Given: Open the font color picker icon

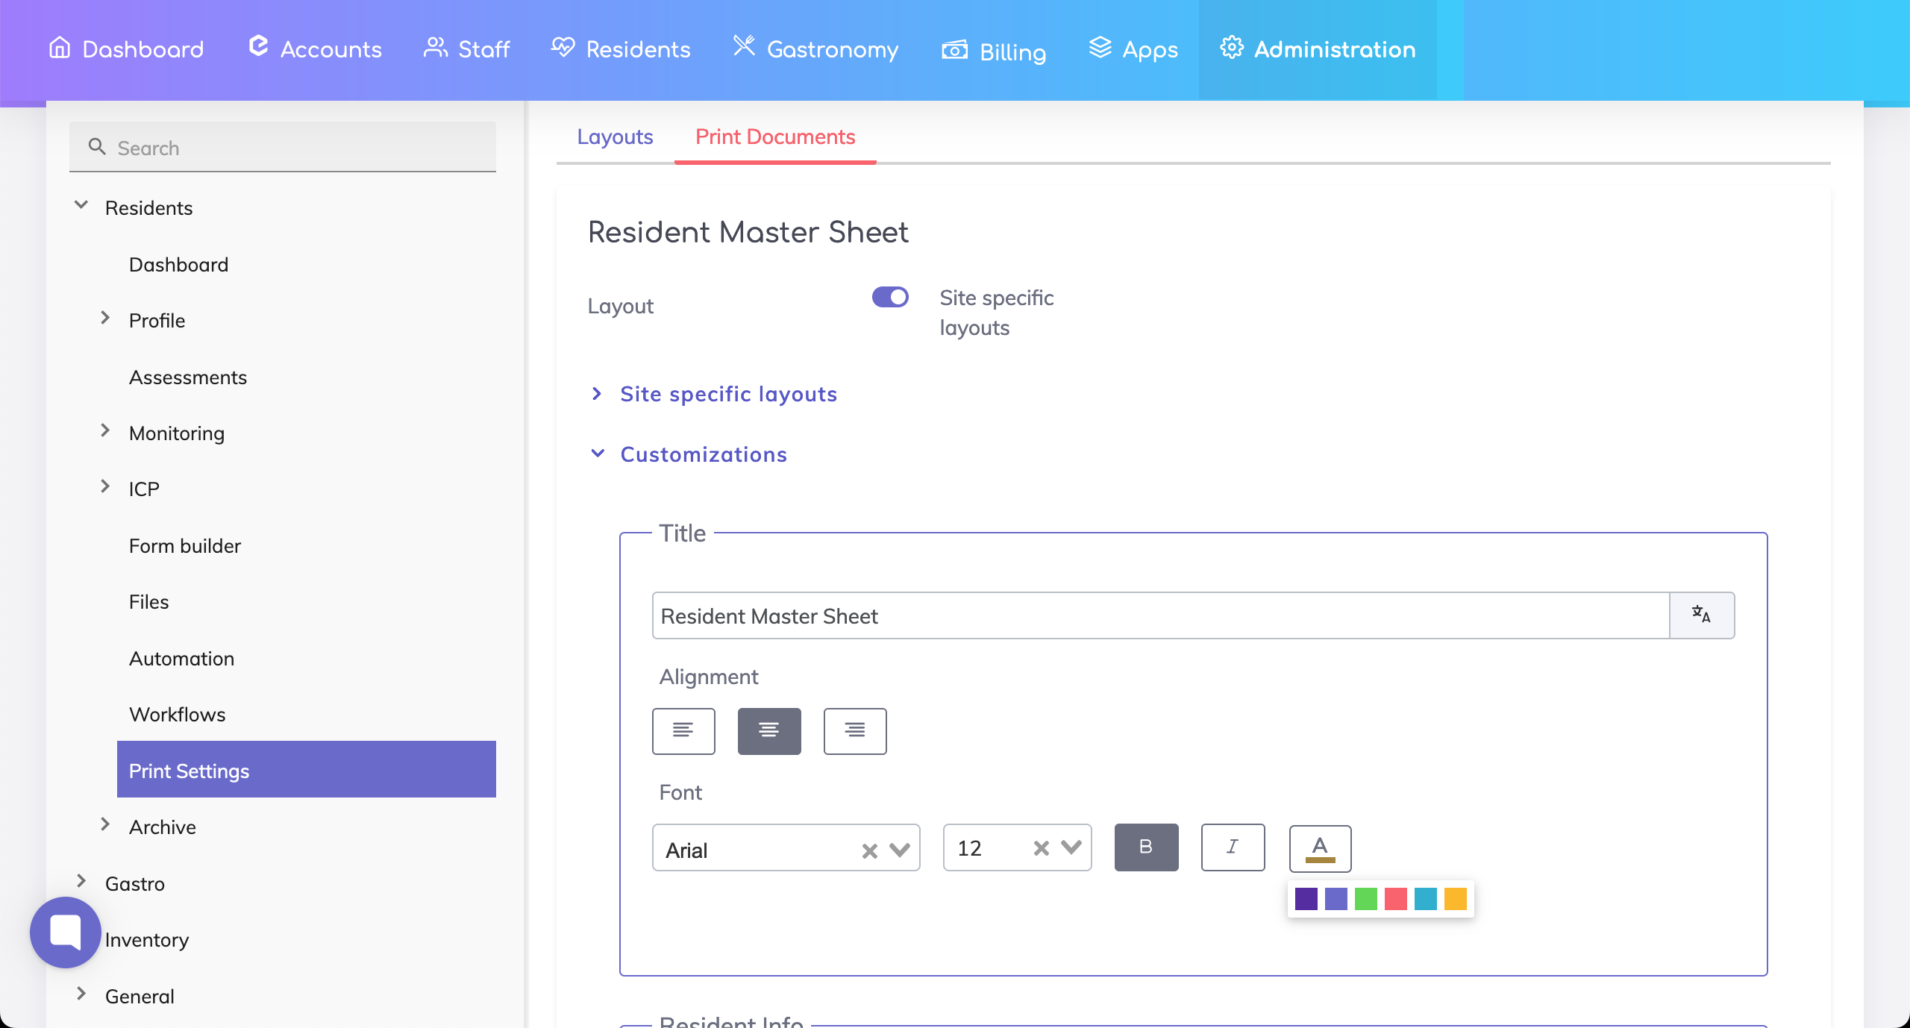Looking at the screenshot, I should click(x=1320, y=848).
